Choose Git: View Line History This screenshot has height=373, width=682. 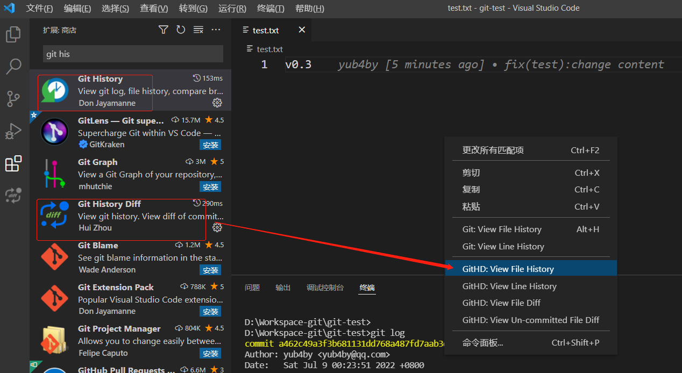pos(531,247)
